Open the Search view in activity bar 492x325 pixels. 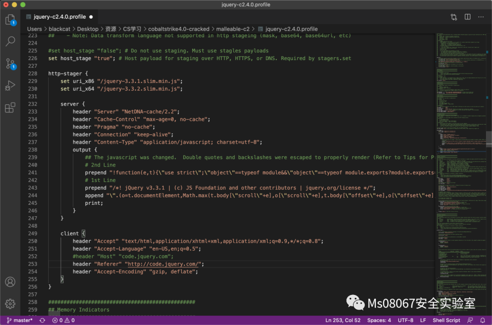[10, 41]
